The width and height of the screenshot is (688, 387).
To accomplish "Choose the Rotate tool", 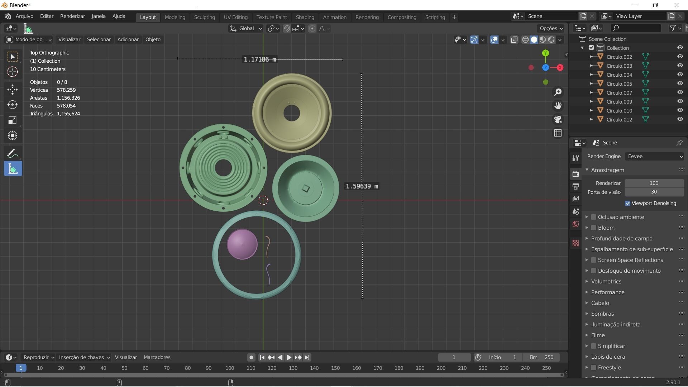I will 13,105.
